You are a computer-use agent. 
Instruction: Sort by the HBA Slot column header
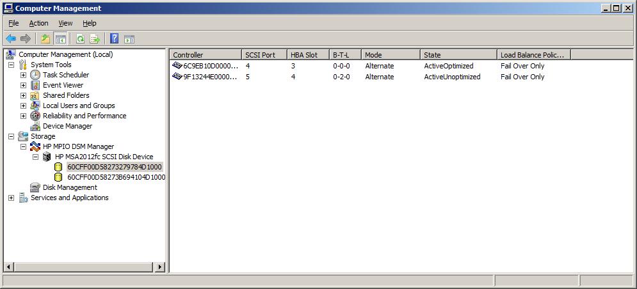click(308, 55)
